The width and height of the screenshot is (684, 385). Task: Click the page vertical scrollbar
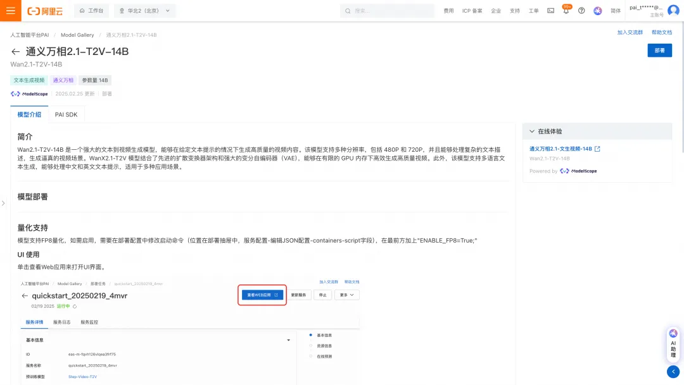(682, 87)
